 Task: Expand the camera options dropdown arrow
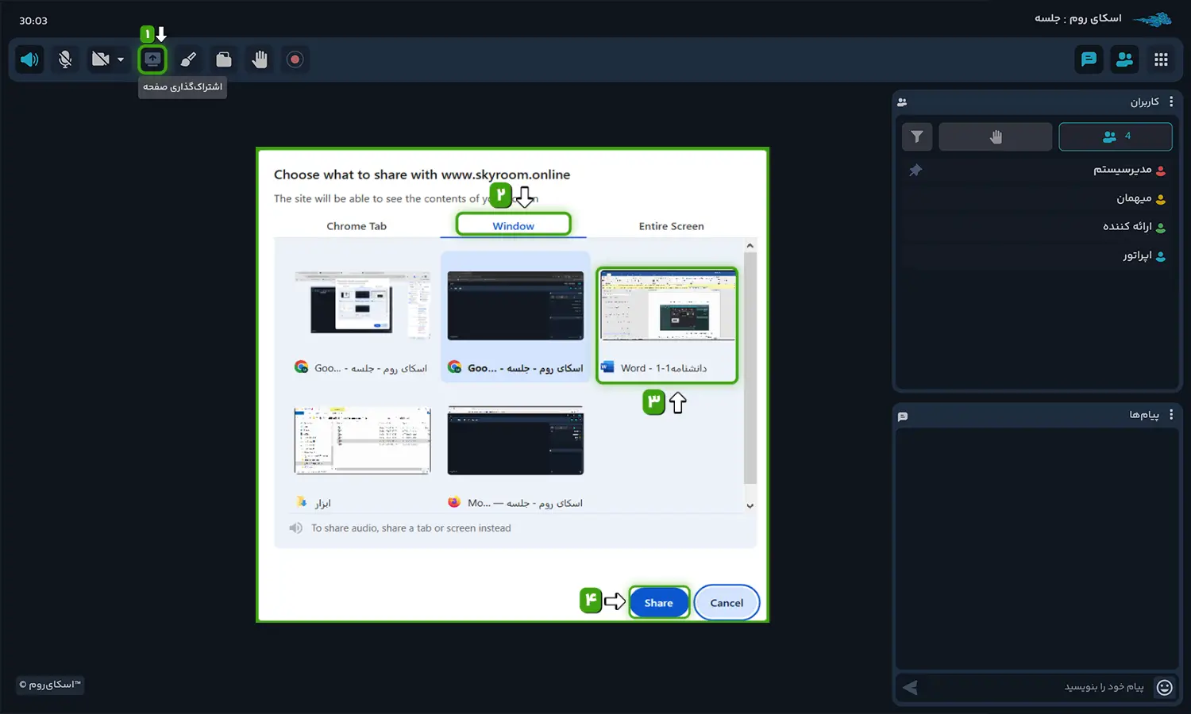pos(121,59)
